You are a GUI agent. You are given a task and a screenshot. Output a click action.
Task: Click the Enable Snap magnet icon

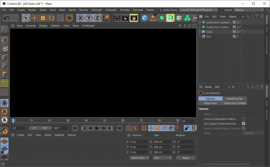pos(4,131)
